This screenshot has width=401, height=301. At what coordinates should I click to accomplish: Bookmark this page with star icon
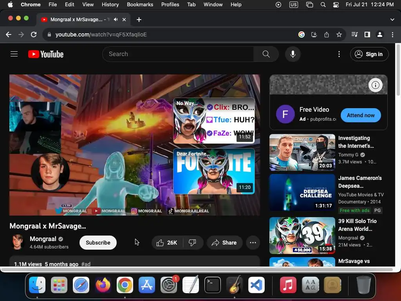[339, 34]
